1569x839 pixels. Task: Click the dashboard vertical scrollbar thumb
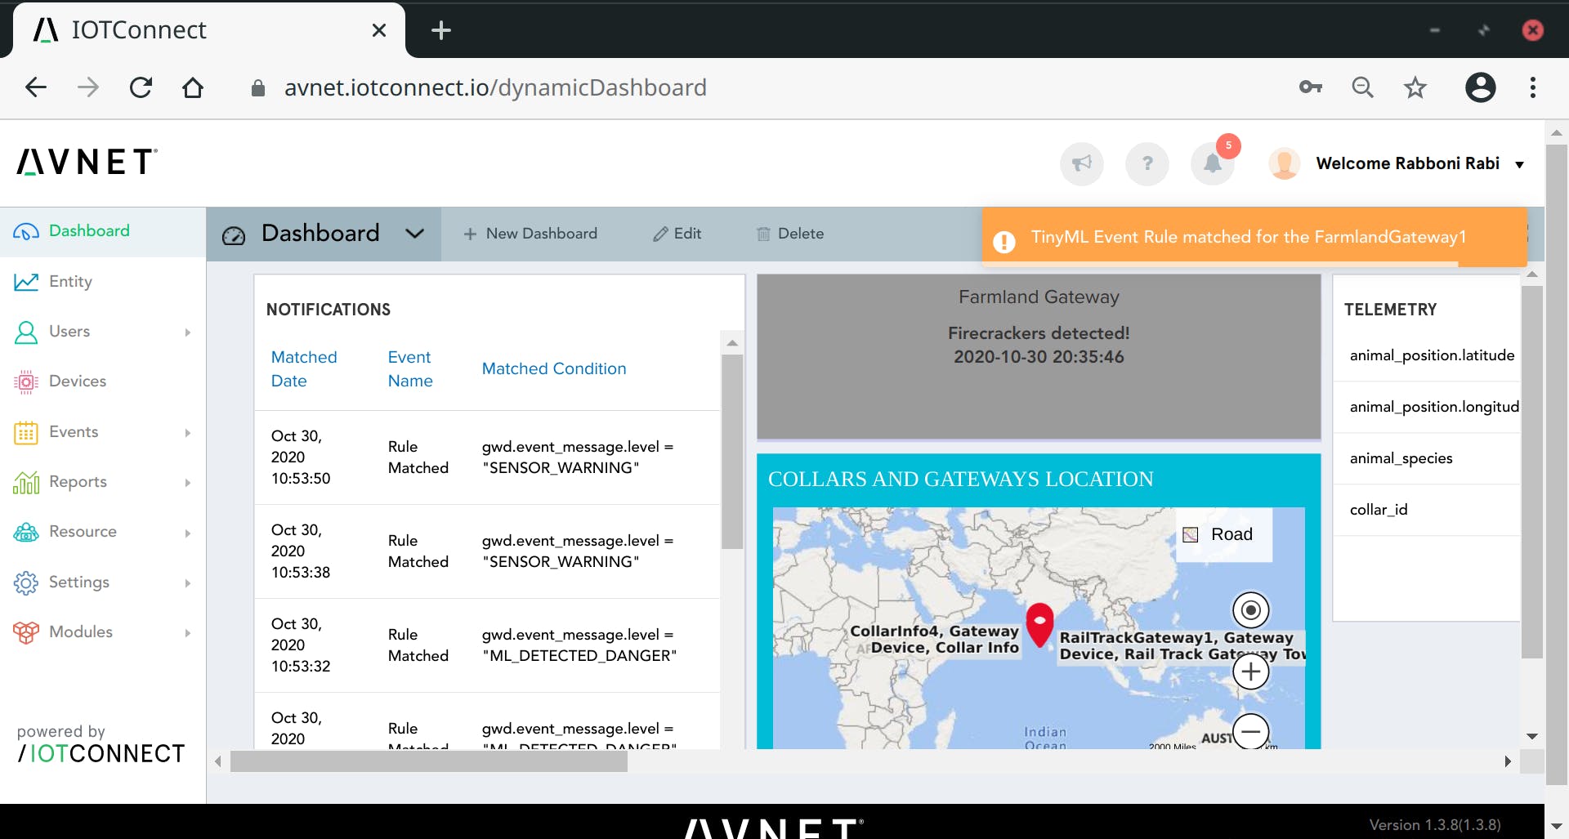(x=1532, y=471)
